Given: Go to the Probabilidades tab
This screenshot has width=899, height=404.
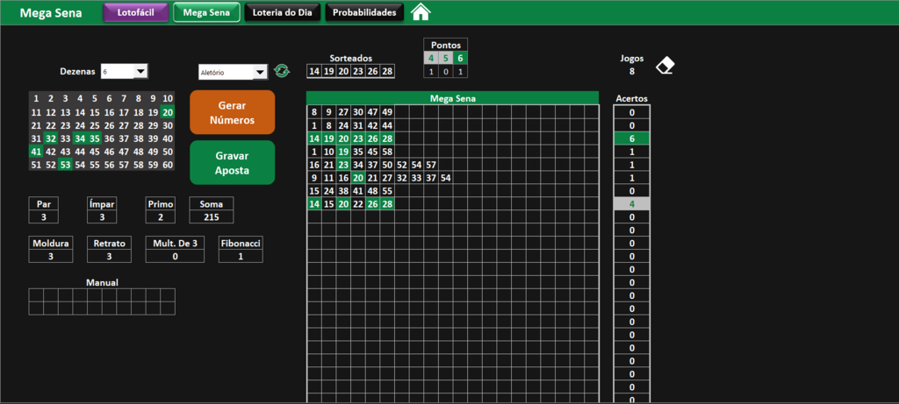Looking at the screenshot, I should [x=364, y=12].
